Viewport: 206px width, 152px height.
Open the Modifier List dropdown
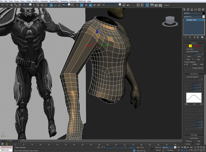(203, 16)
